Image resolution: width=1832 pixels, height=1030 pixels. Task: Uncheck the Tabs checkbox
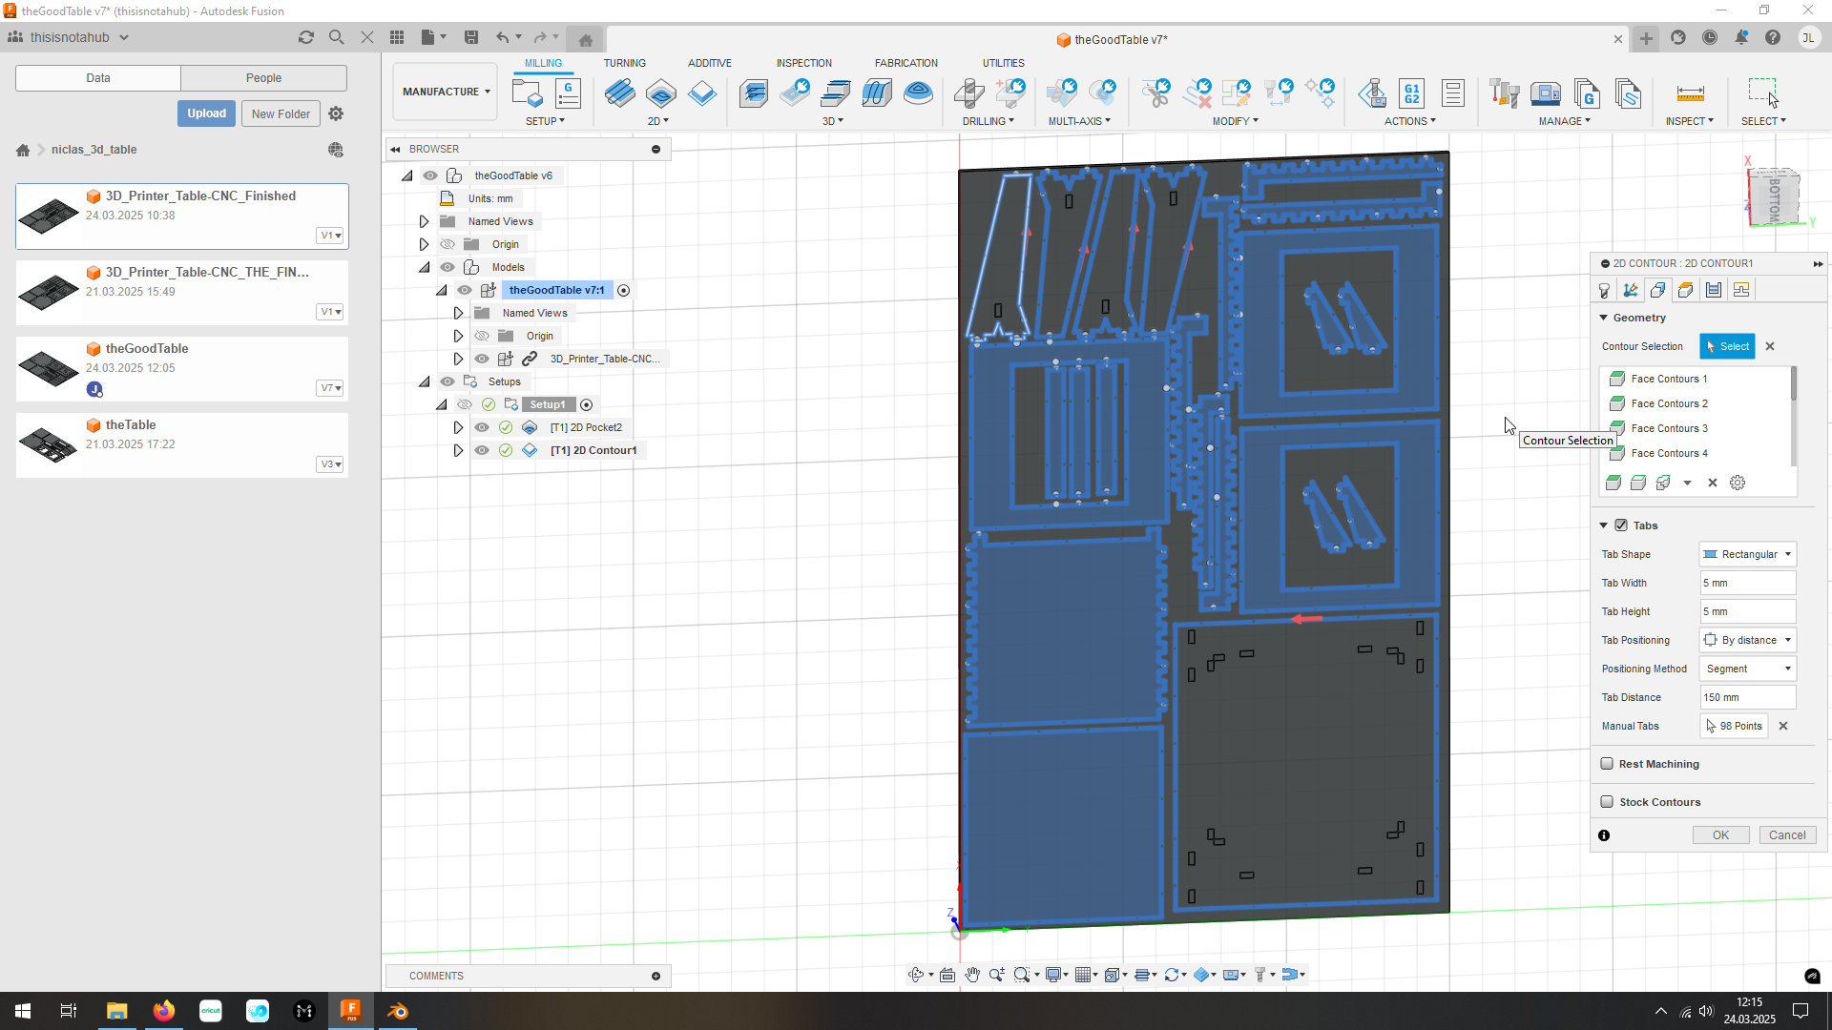tap(1621, 525)
